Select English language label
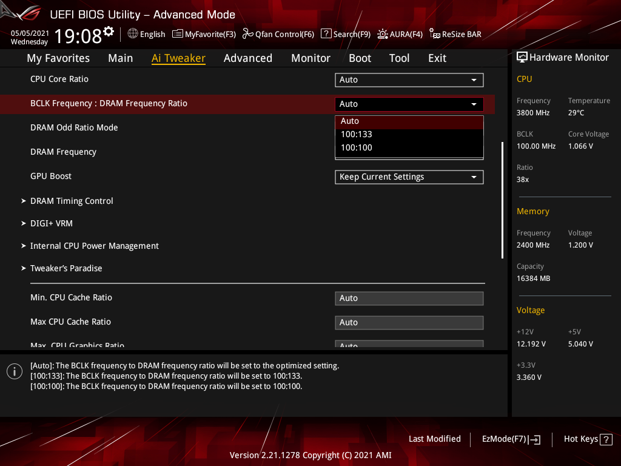 (152, 35)
